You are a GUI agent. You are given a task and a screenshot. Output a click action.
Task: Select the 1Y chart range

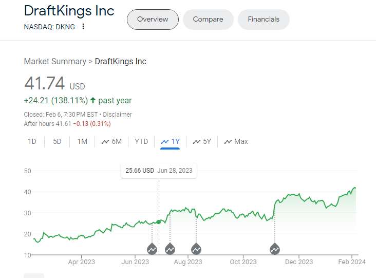170,141
